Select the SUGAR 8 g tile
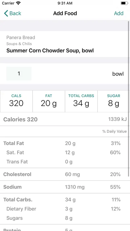 pyautogui.click(x=114, y=101)
